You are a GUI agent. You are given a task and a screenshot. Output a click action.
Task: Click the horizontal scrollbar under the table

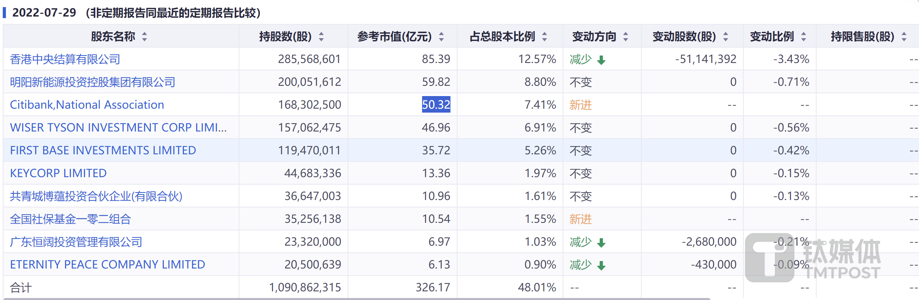354,299
